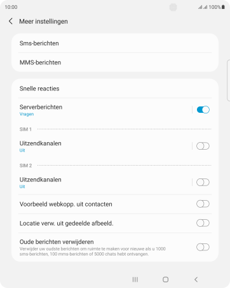Open the recent apps navigation button
230x288 pixels.
tap(135, 280)
